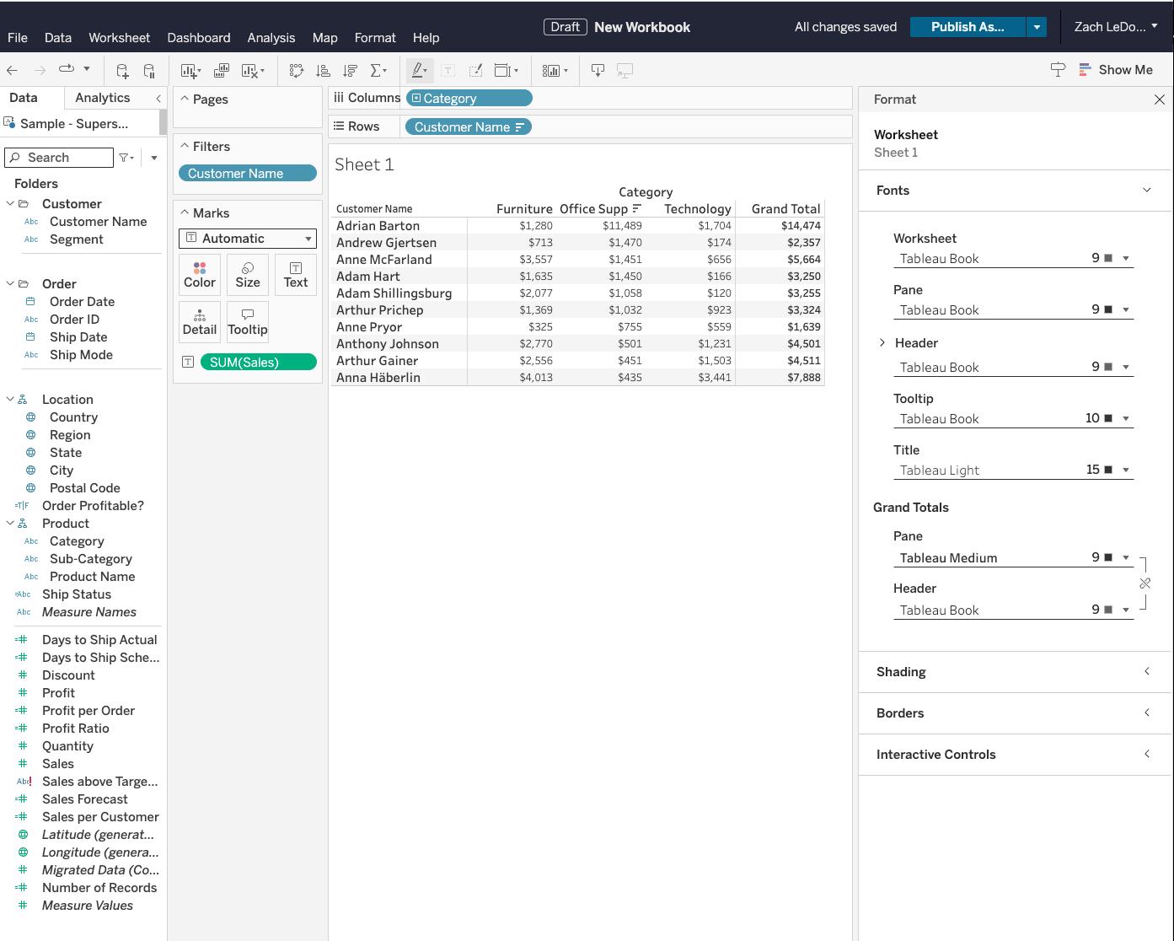The height and width of the screenshot is (941, 1174).
Task: Open the Show Me panel
Action: pos(1116,69)
